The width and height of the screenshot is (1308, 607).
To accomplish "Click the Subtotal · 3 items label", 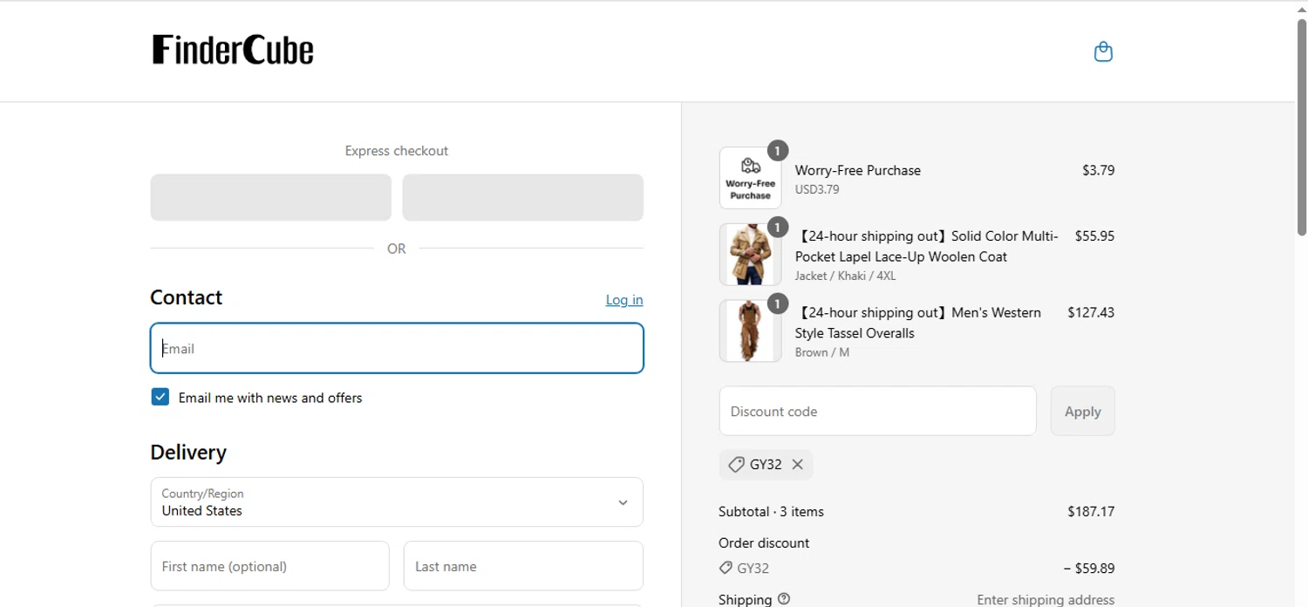I will click(x=771, y=511).
